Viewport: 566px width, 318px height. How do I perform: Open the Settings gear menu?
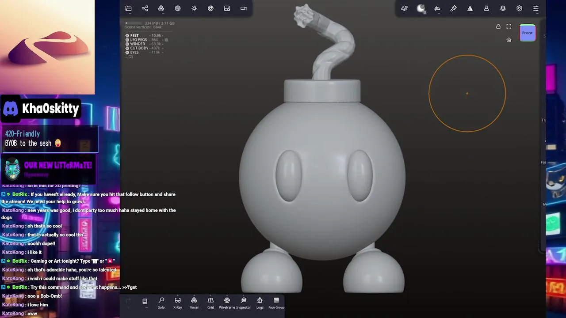[519, 8]
